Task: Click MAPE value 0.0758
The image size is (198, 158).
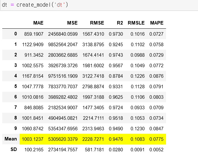Action: [156, 45]
